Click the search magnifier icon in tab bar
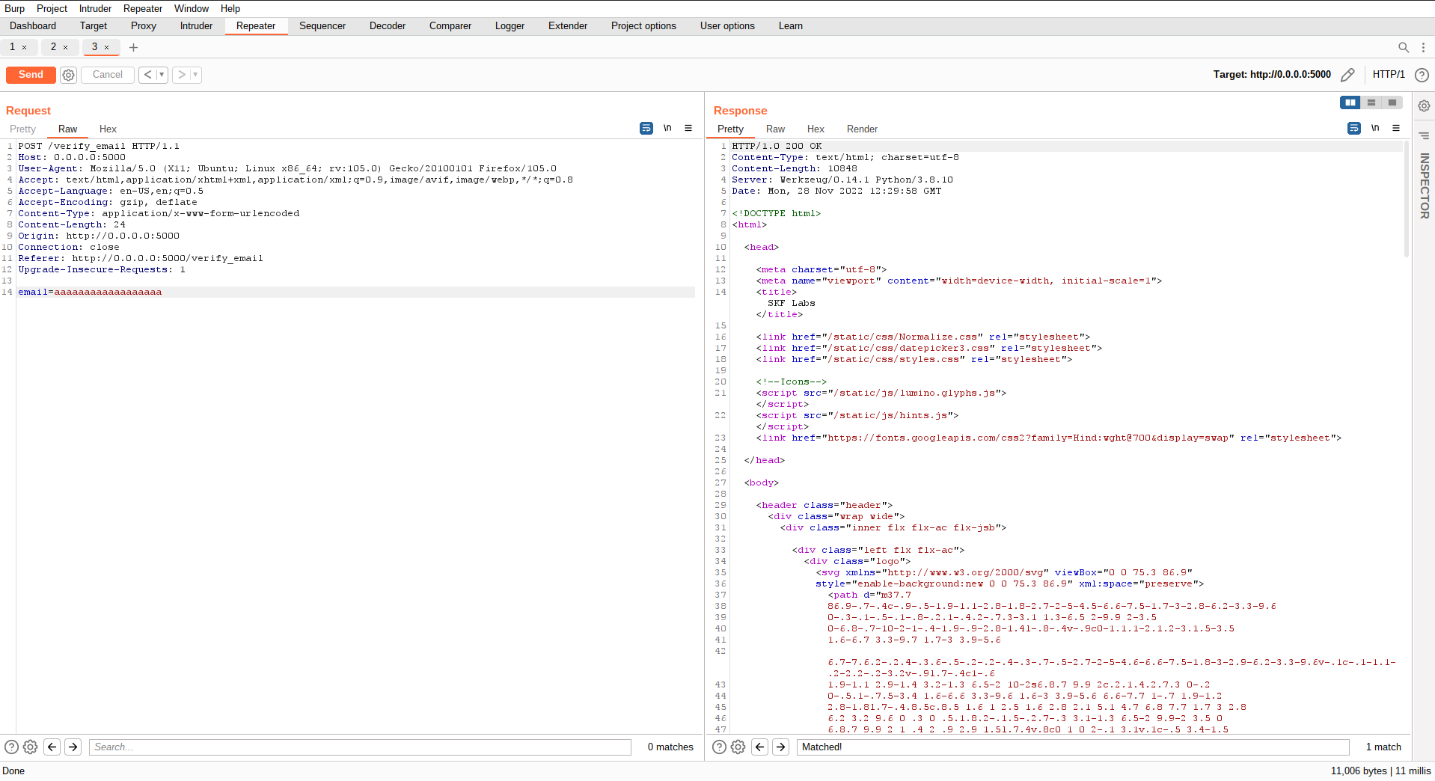Image resolution: width=1435 pixels, height=781 pixels. coord(1404,47)
